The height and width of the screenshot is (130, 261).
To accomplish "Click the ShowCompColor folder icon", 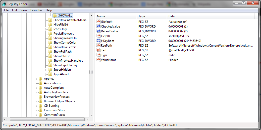I will (x=50, y=43).
